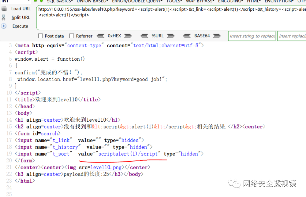
Task: Open the level10.png source link
Action: pos(106,167)
